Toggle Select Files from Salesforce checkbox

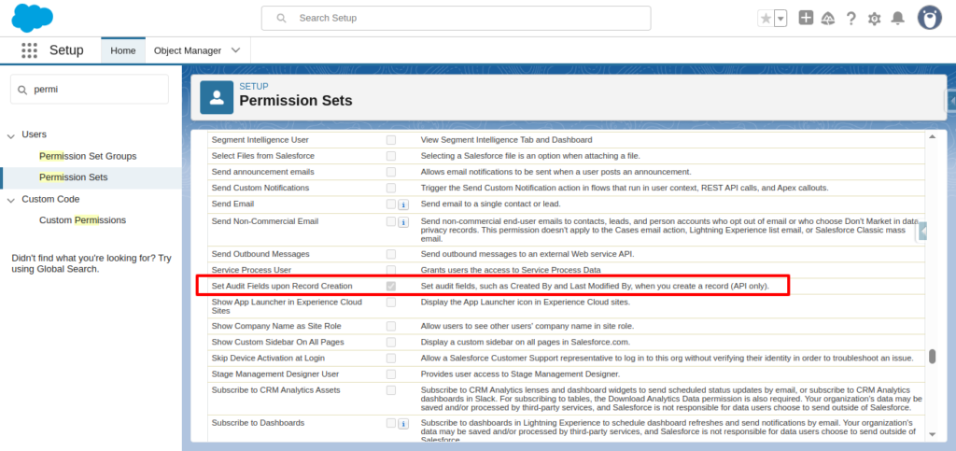point(391,156)
